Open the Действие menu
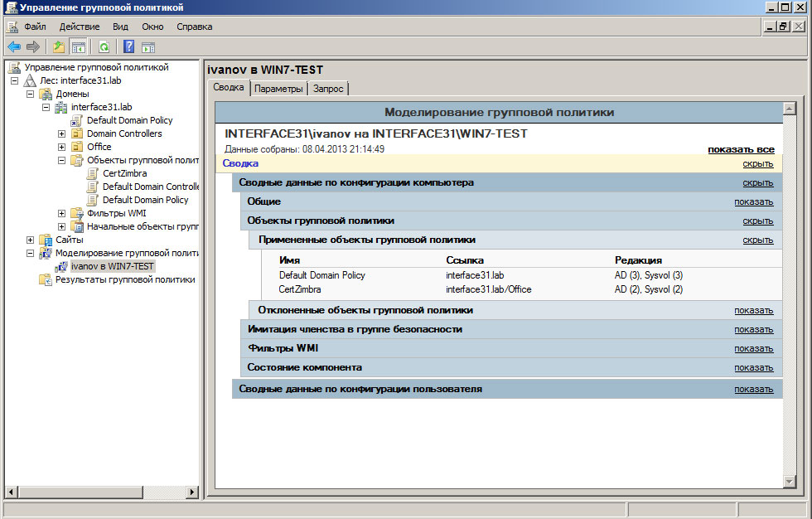 tap(79, 27)
